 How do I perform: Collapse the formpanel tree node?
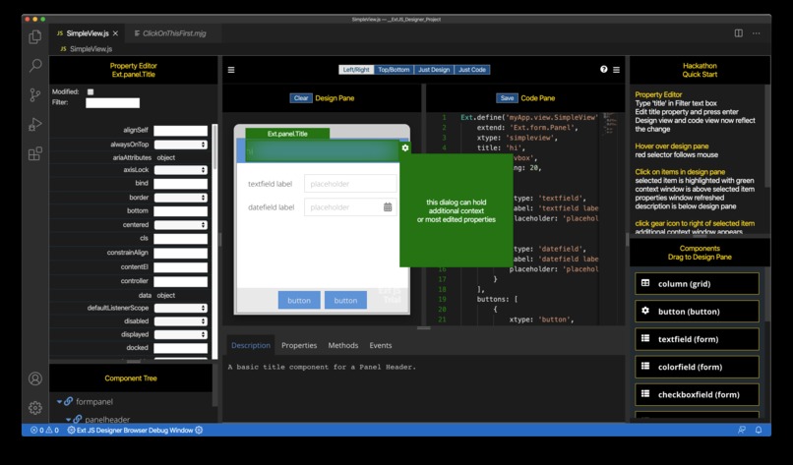click(x=59, y=401)
